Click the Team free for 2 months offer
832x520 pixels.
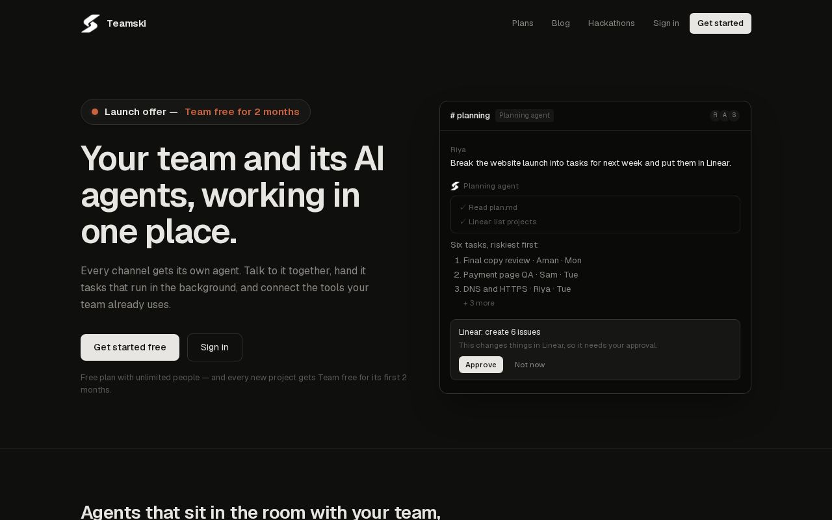242,112
